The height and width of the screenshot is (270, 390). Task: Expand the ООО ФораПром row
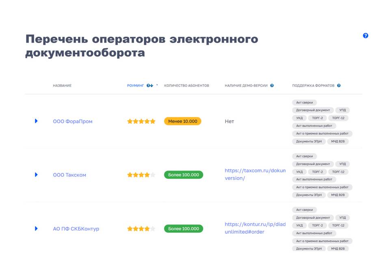tap(36, 121)
